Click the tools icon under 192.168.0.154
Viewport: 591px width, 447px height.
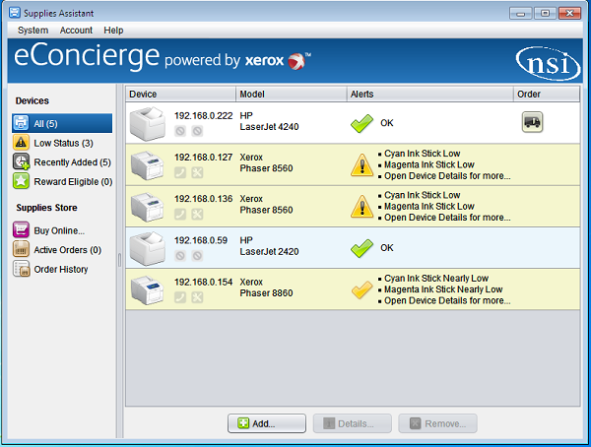point(197,297)
